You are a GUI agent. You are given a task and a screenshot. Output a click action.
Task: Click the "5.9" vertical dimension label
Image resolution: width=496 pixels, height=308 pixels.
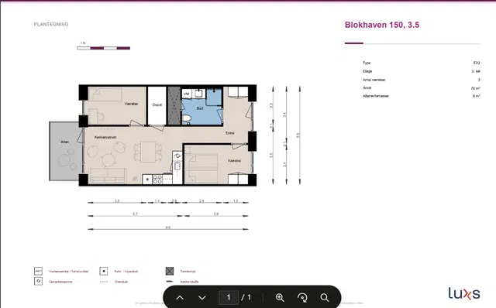pyautogui.click(x=298, y=135)
